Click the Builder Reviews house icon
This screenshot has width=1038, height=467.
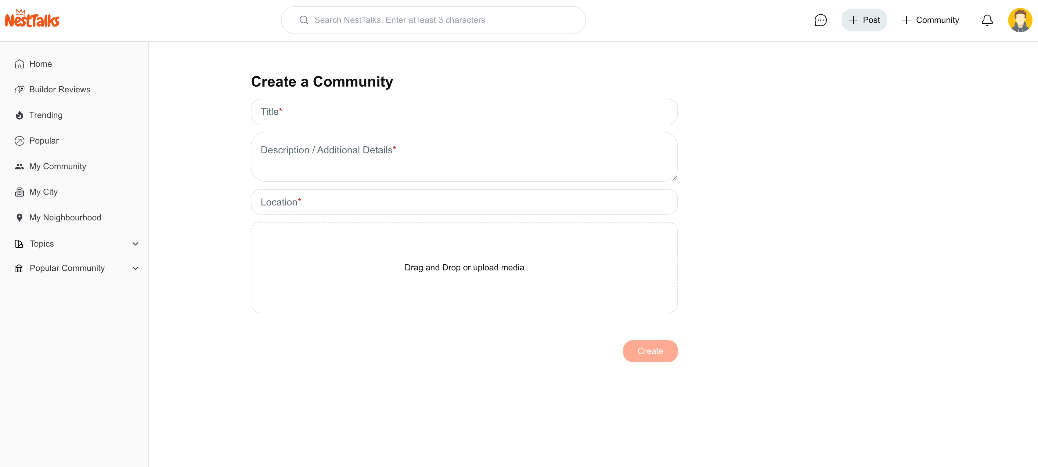pyautogui.click(x=19, y=90)
